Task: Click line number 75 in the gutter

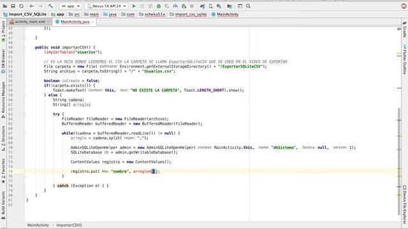Action: pyautogui.click(x=10, y=171)
